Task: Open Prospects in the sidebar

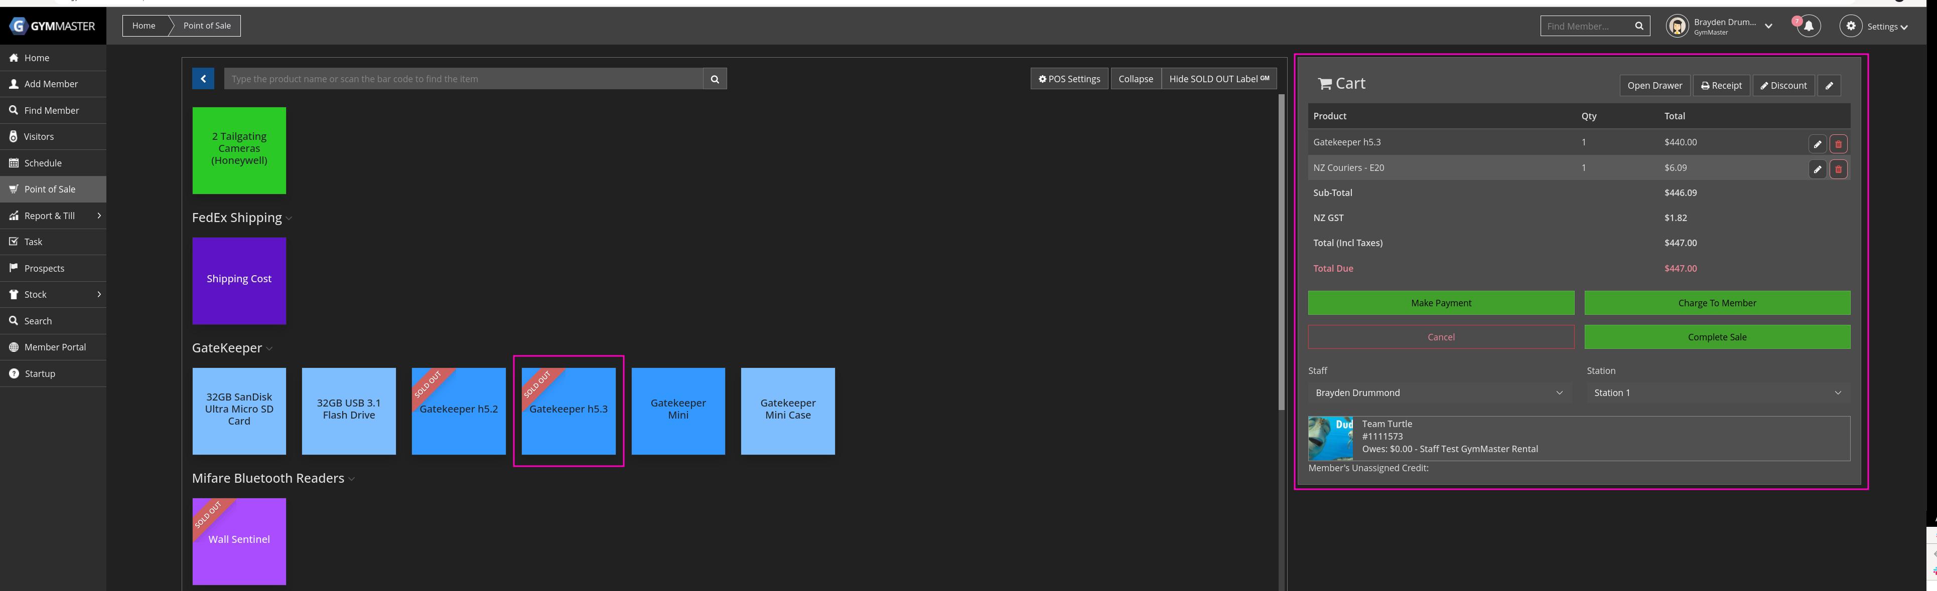Action: tap(44, 268)
